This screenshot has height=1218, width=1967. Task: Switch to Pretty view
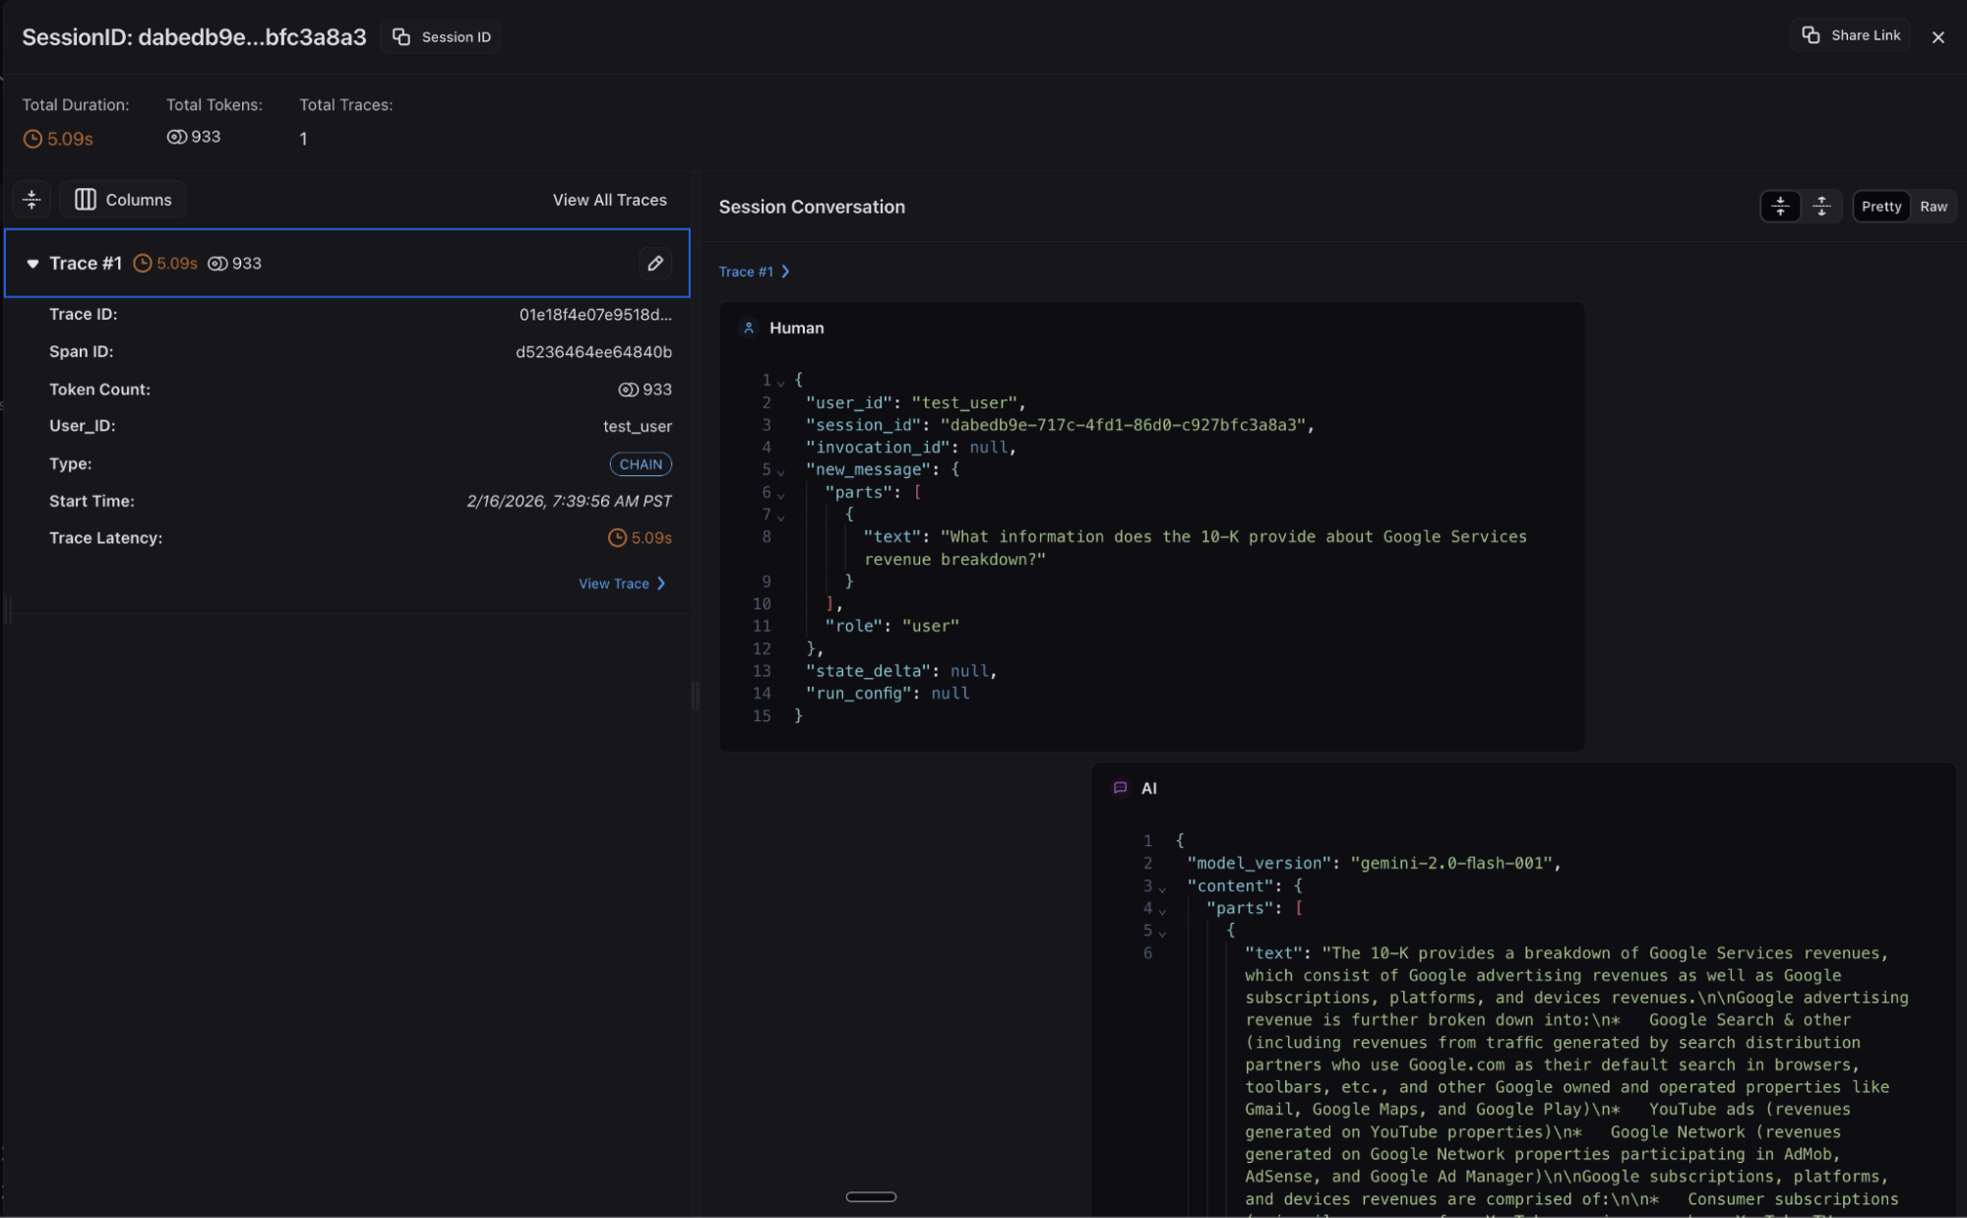coord(1880,207)
